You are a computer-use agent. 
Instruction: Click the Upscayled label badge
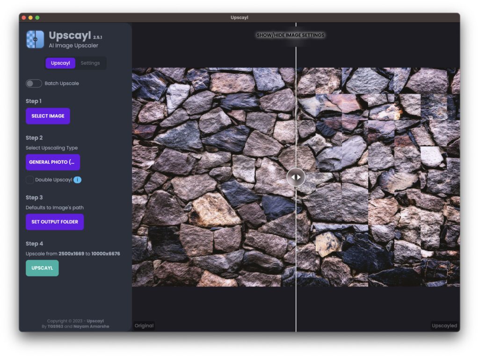(444, 326)
